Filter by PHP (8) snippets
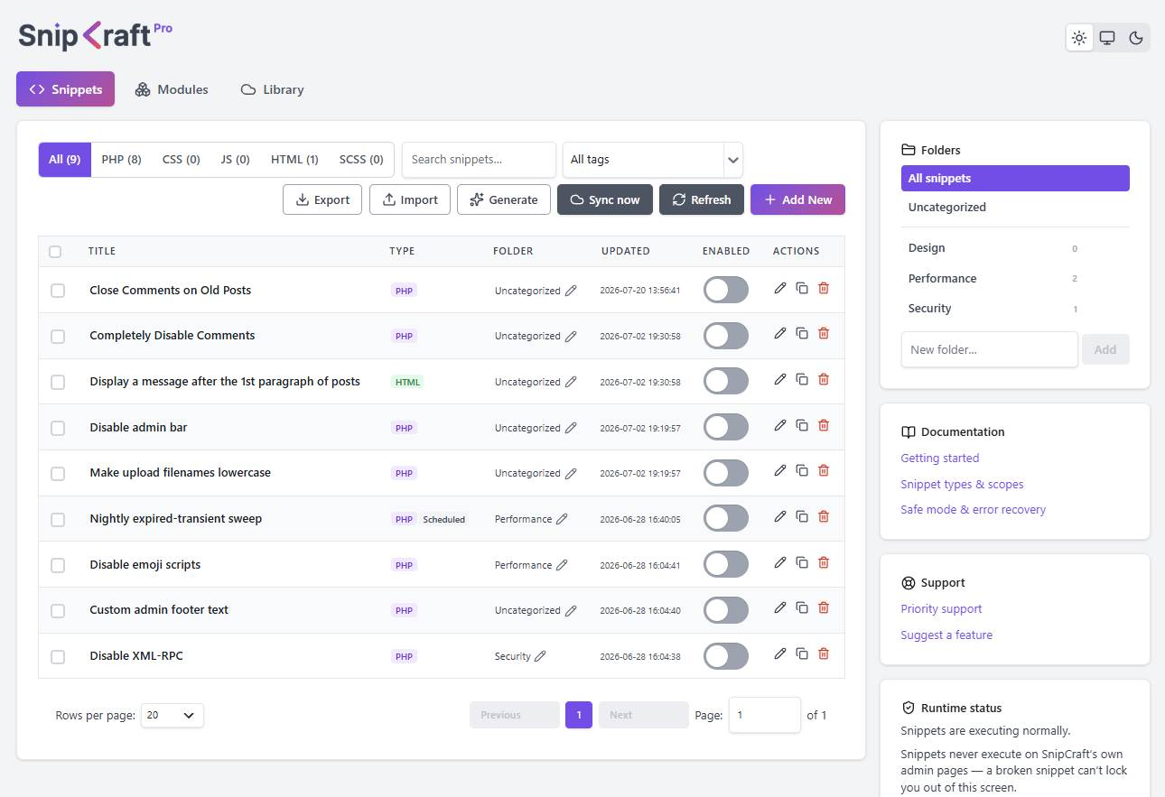 [x=121, y=159]
